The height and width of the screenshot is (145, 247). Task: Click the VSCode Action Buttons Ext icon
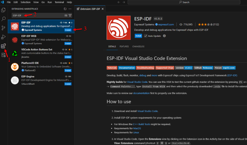pos(15,53)
